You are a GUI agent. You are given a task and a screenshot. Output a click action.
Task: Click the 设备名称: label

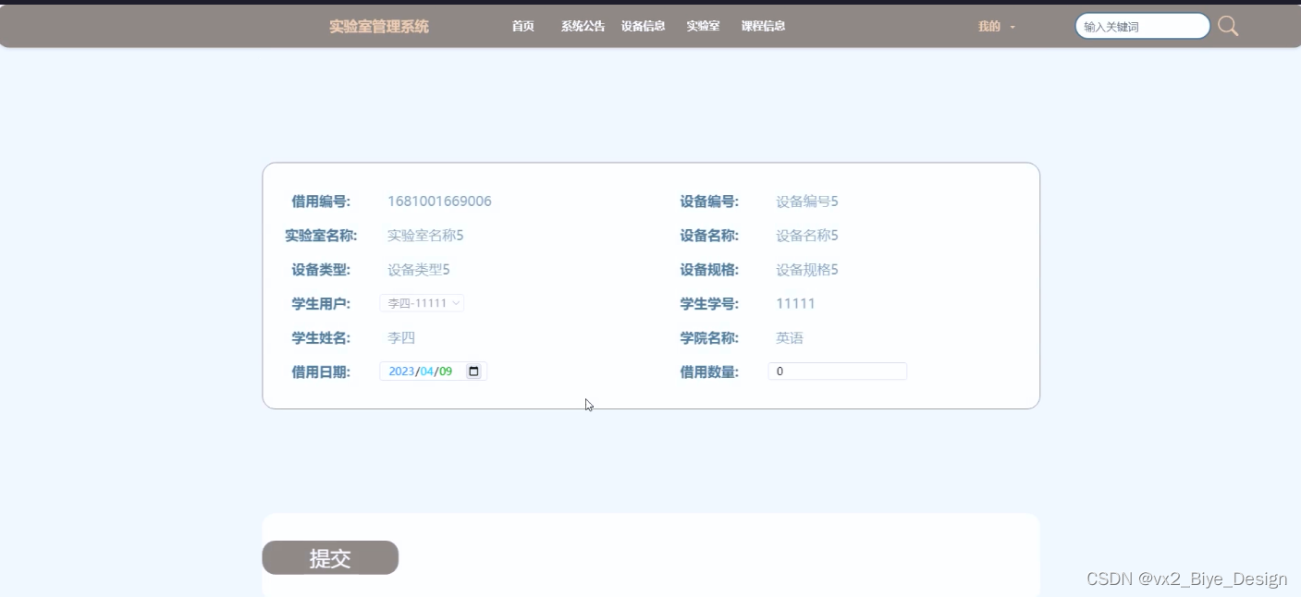[x=709, y=236]
